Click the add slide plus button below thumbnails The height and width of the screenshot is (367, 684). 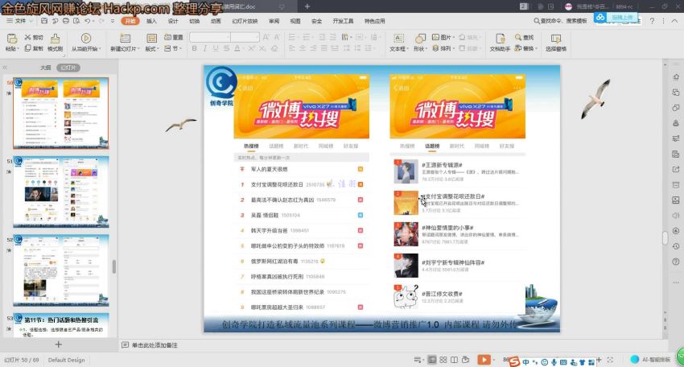click(x=58, y=344)
